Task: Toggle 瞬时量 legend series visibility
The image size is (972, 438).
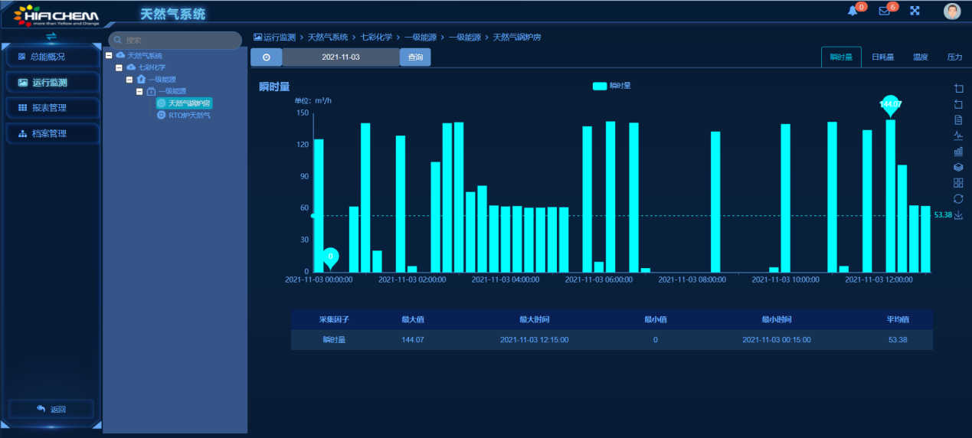Action: (612, 86)
